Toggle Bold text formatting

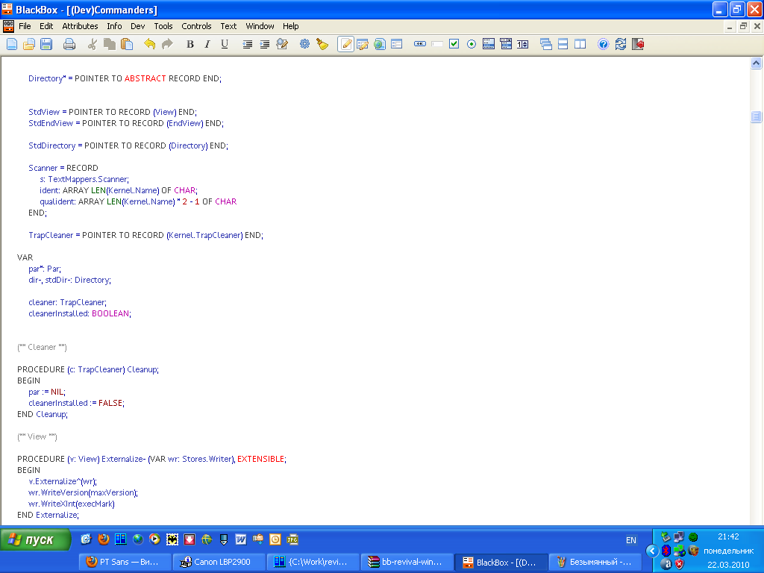190,44
